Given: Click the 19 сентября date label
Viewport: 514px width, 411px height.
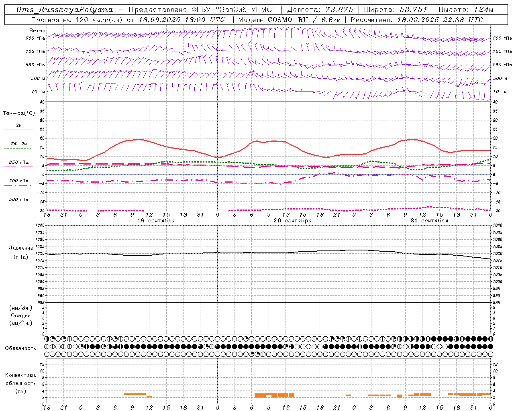Looking at the screenshot, I should pos(156,221).
